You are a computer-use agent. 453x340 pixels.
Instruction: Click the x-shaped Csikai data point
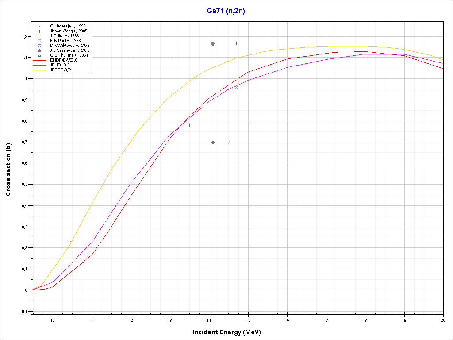pos(236,87)
